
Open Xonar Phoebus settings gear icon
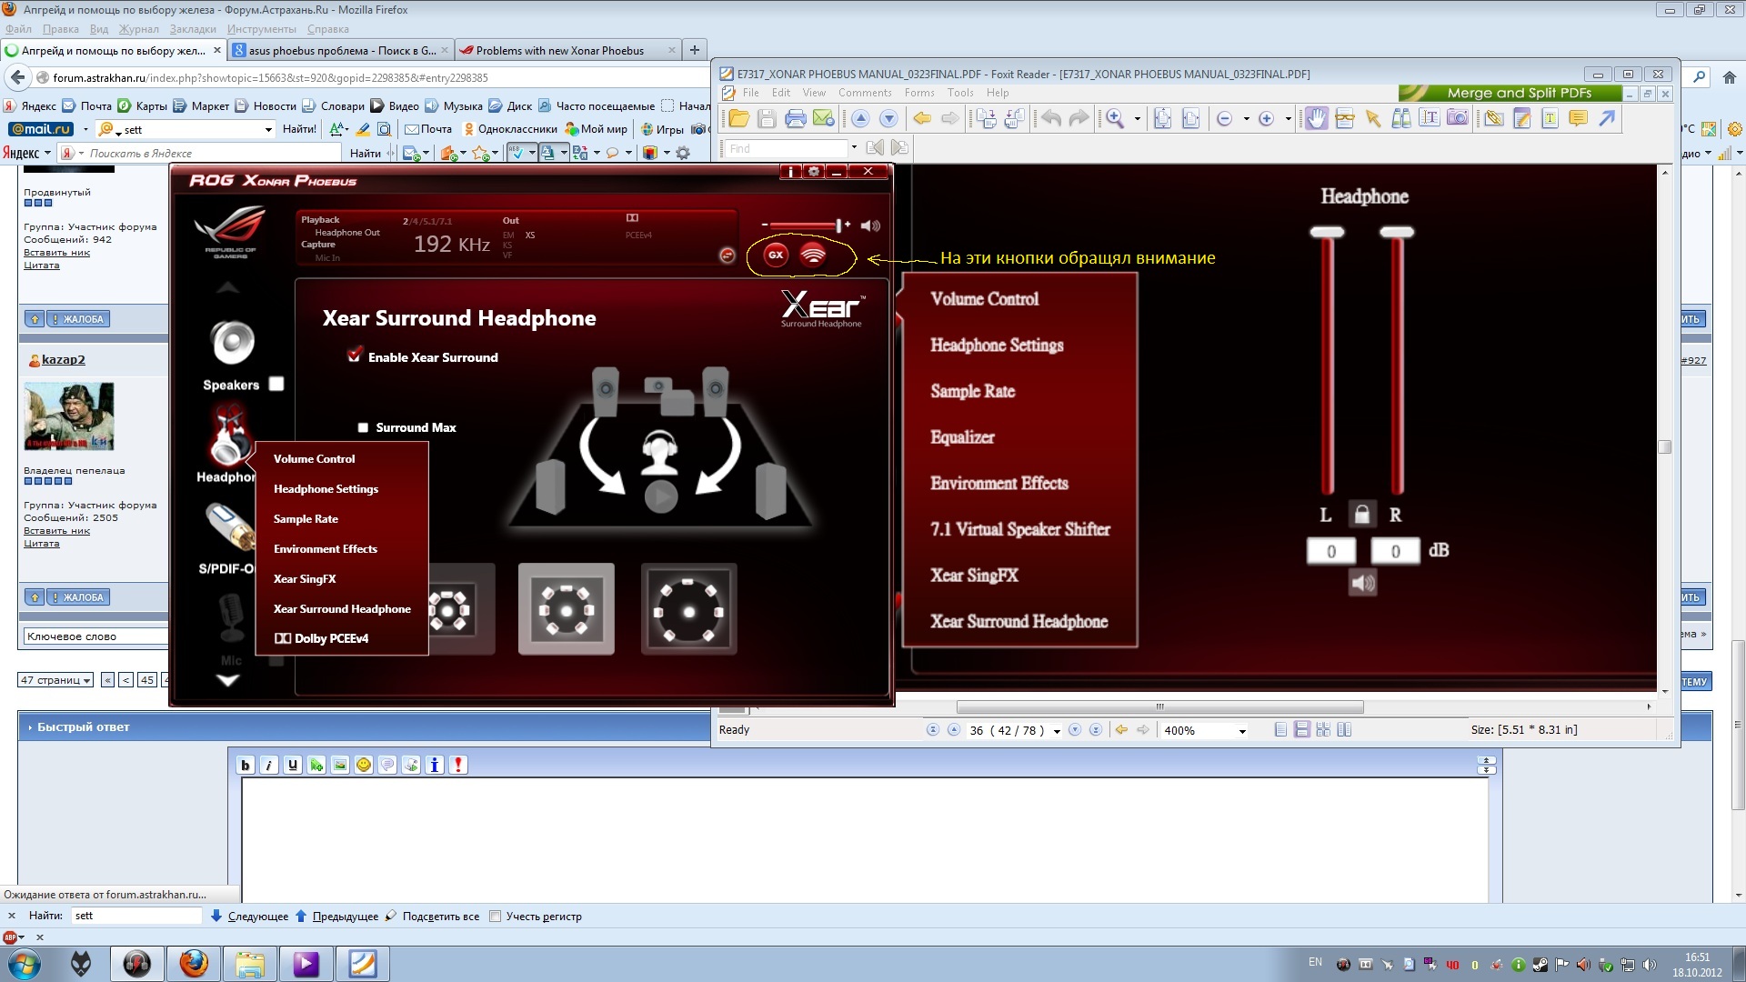pos(814,172)
